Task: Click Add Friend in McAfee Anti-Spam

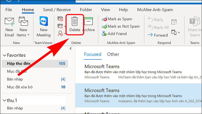Action: tap(114, 34)
